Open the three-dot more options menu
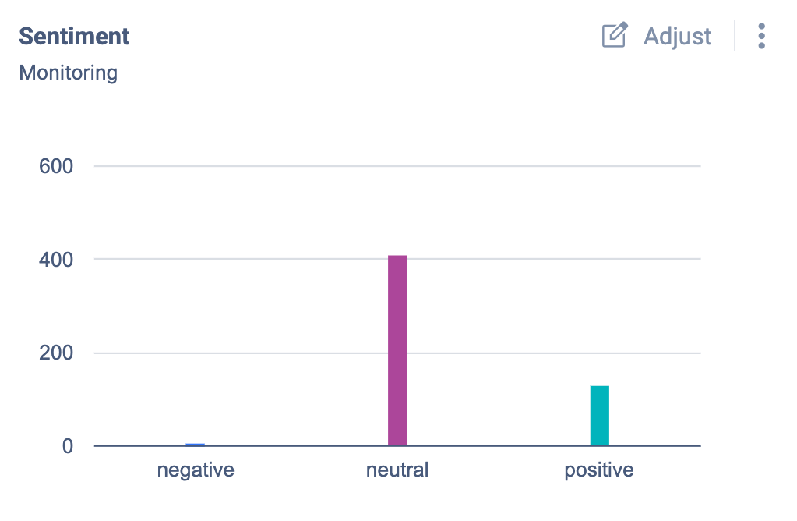The width and height of the screenshot is (797, 521). coord(761,36)
